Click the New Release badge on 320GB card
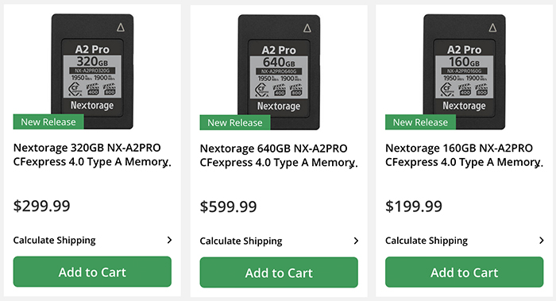Image resolution: width=556 pixels, height=301 pixels. [48, 122]
